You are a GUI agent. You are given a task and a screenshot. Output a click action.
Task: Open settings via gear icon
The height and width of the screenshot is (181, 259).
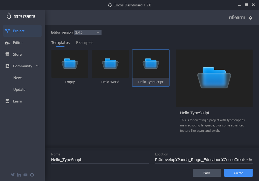click(x=250, y=18)
